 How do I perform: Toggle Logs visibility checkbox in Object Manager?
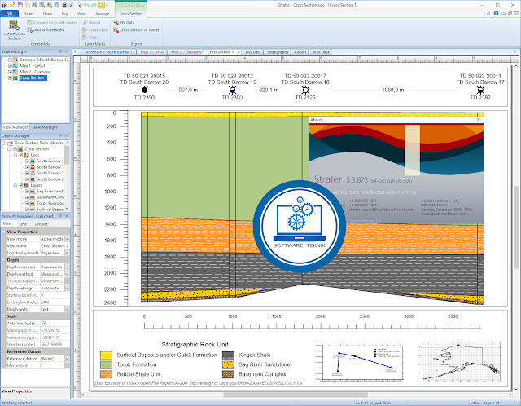point(21,155)
